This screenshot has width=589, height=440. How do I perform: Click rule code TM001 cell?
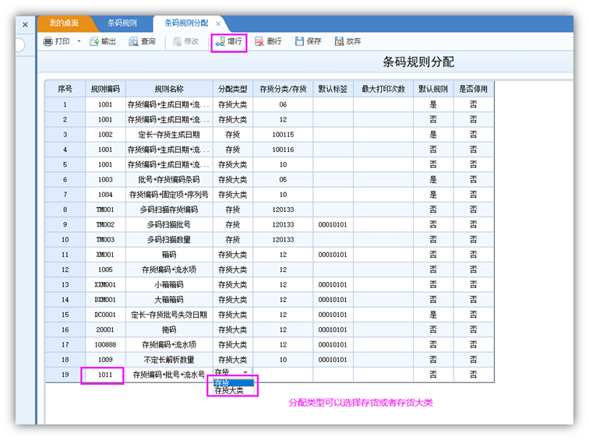pos(105,209)
